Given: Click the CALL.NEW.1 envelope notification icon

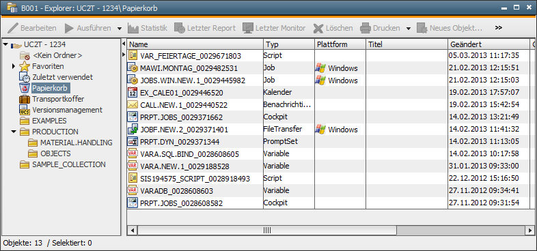Looking at the screenshot, I should pyautogui.click(x=133, y=104).
